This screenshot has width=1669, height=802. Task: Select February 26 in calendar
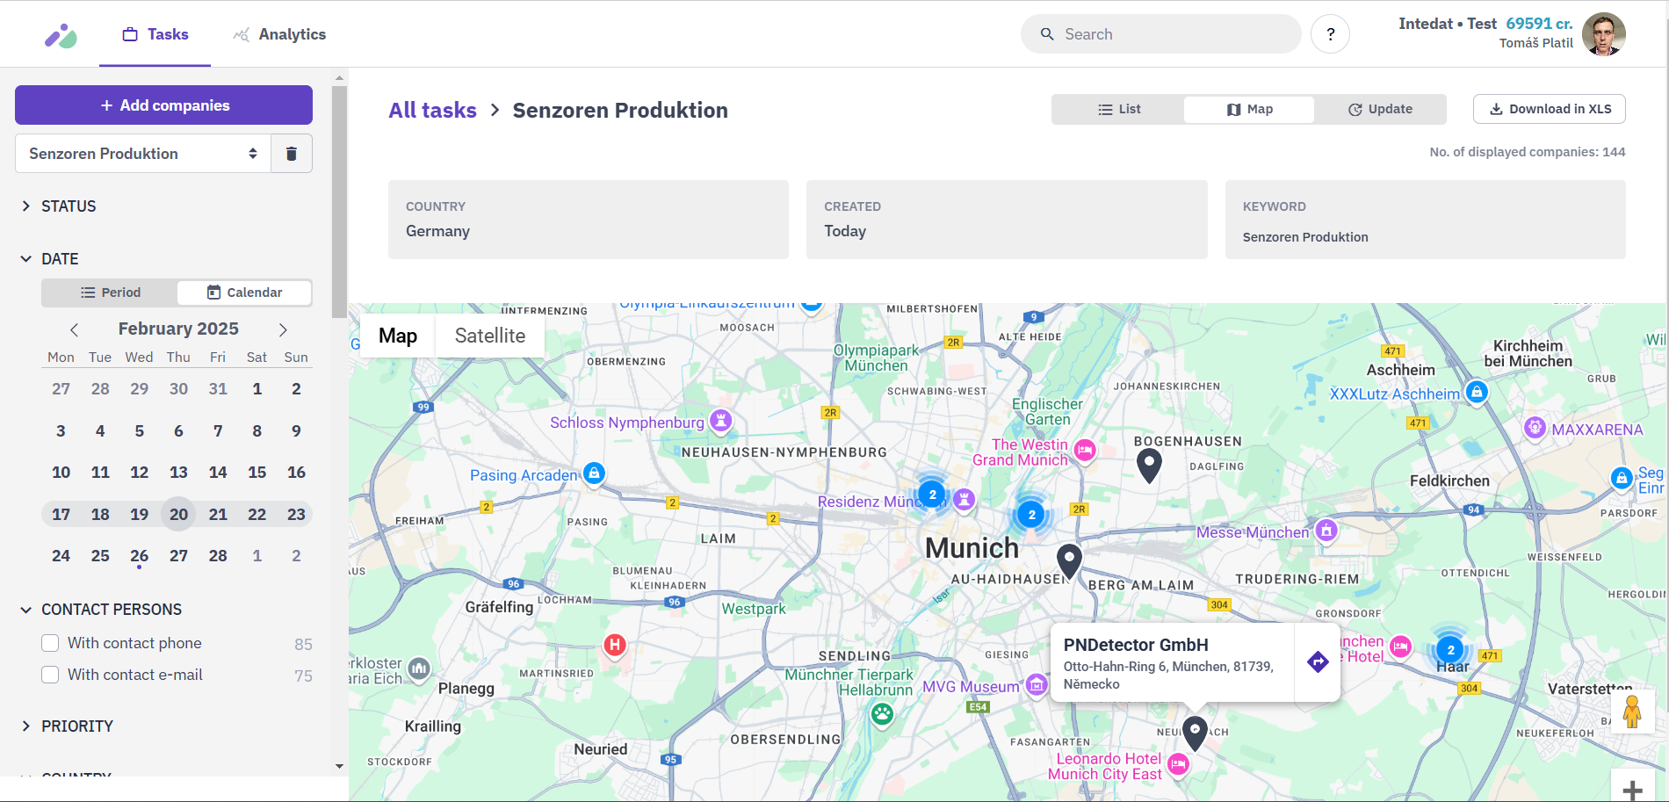click(x=140, y=556)
